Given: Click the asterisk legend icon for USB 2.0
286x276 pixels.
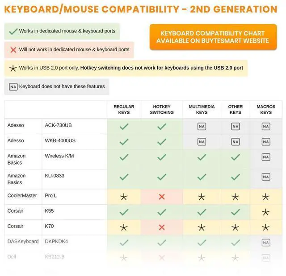Looking at the screenshot, I should (x=13, y=68).
